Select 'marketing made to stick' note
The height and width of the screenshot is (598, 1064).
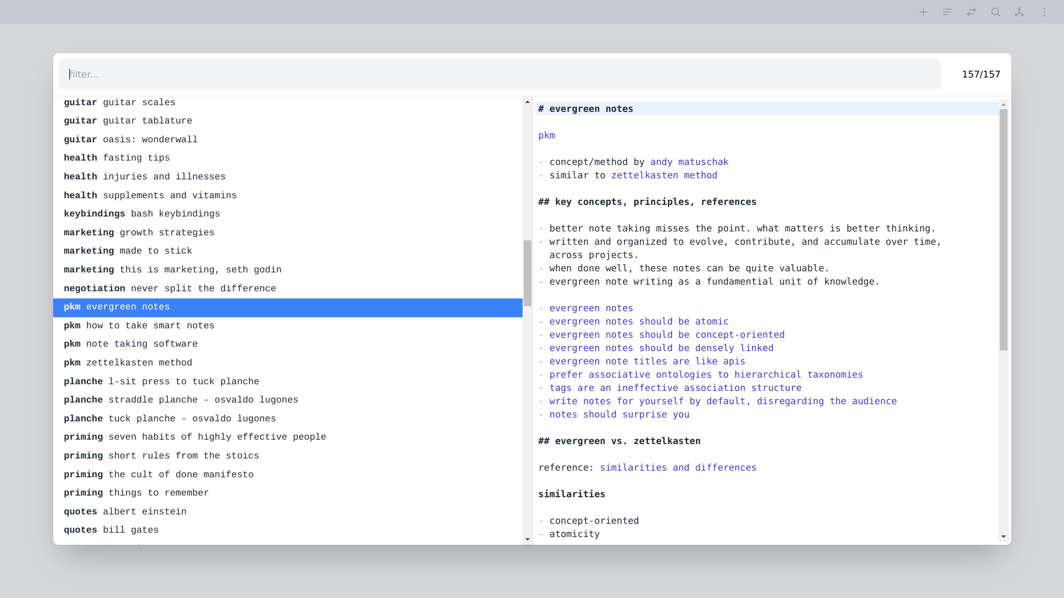[128, 251]
